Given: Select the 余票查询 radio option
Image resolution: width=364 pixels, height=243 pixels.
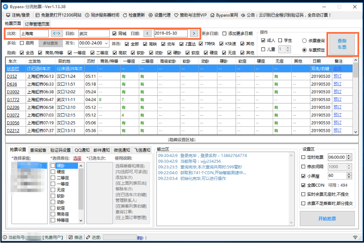Looking at the screenshot, I should 304,41.
